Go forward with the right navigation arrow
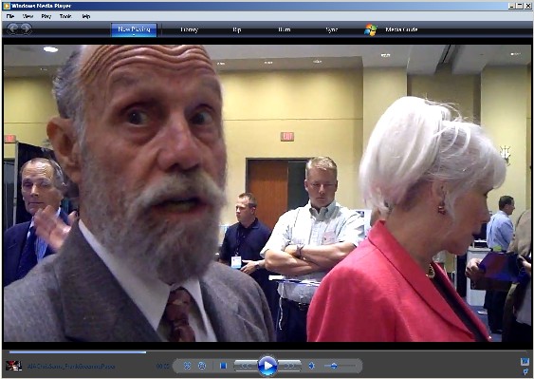Screen dimensions: 534x379 (27, 29)
